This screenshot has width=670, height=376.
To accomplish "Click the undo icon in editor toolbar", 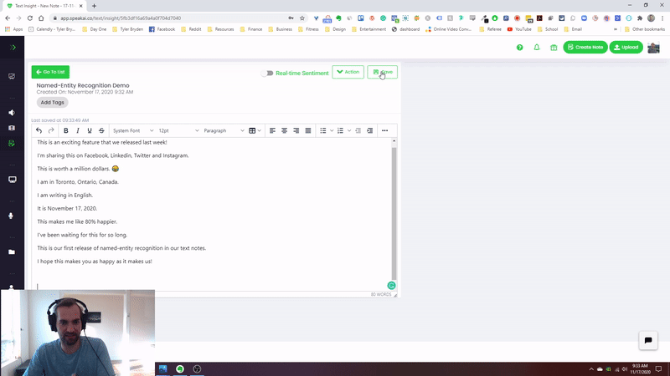I will 39,130.
